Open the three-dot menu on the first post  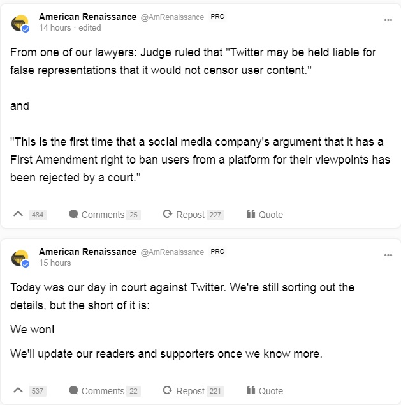(388, 20)
